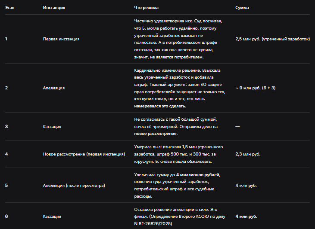The image size is (315, 229).
Task: Click the "Сумма" column header
Action: coord(242,8)
